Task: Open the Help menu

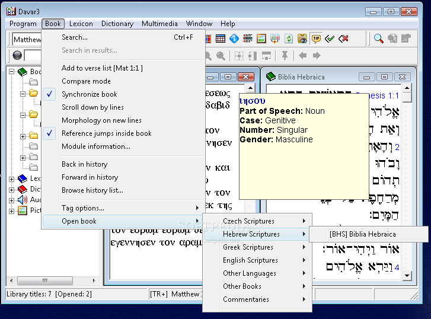Action: (x=228, y=24)
